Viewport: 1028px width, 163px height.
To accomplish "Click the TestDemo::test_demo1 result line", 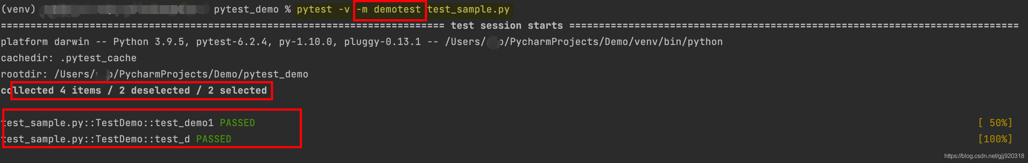I will pos(108,123).
